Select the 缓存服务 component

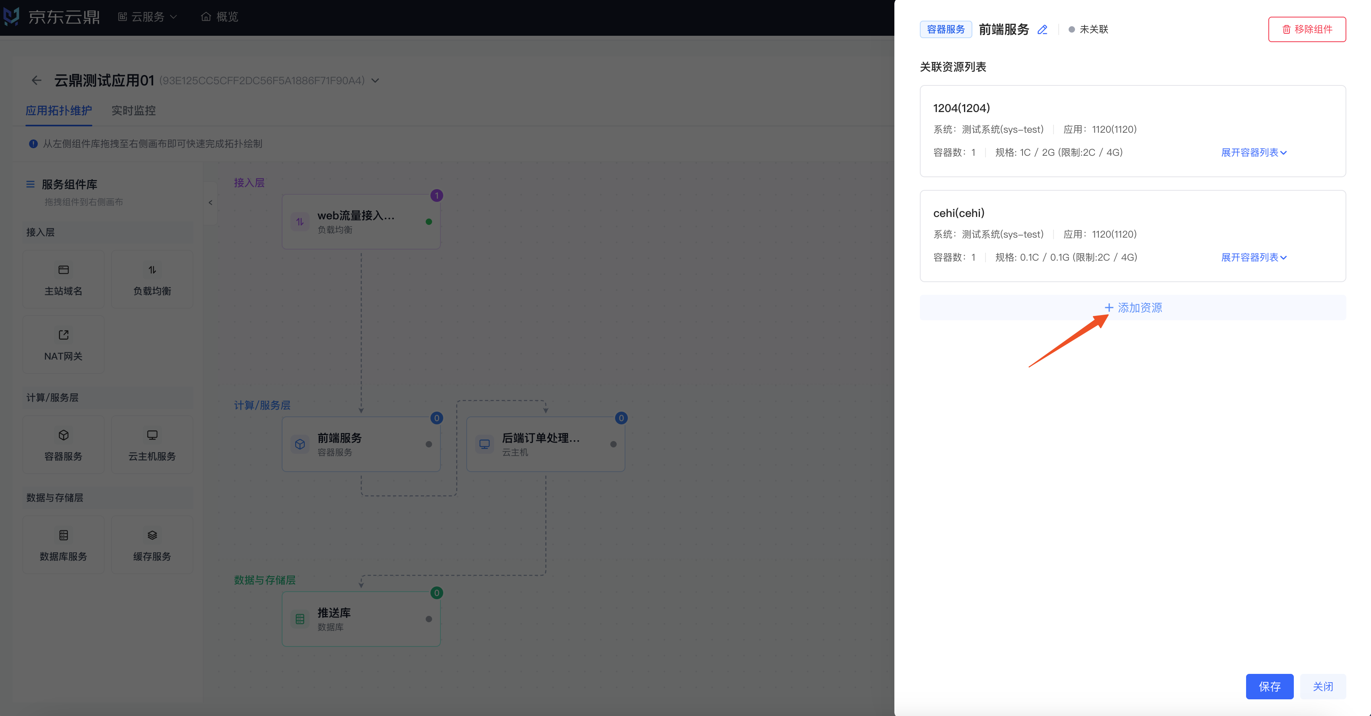pos(152,545)
